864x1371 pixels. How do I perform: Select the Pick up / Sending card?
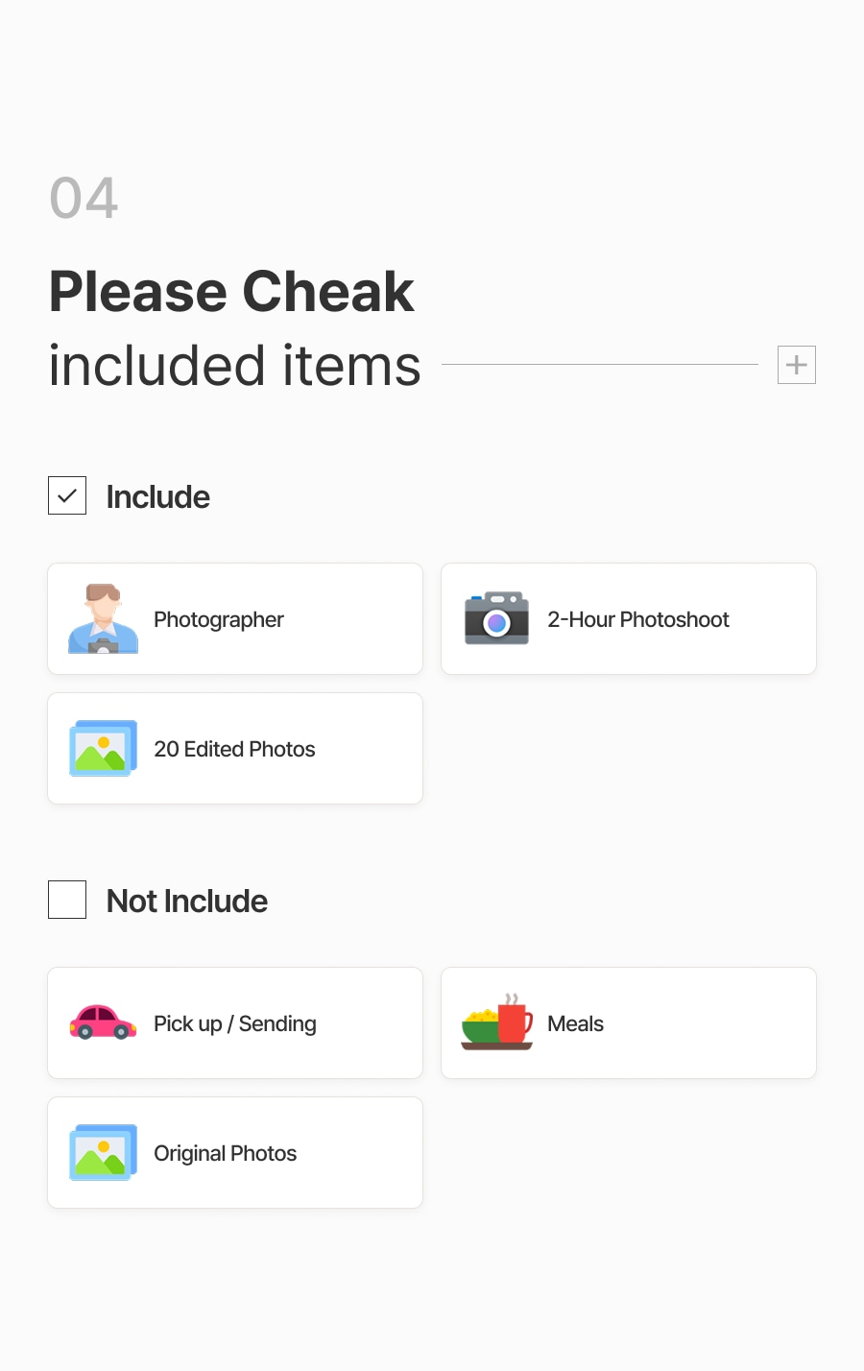point(235,1022)
